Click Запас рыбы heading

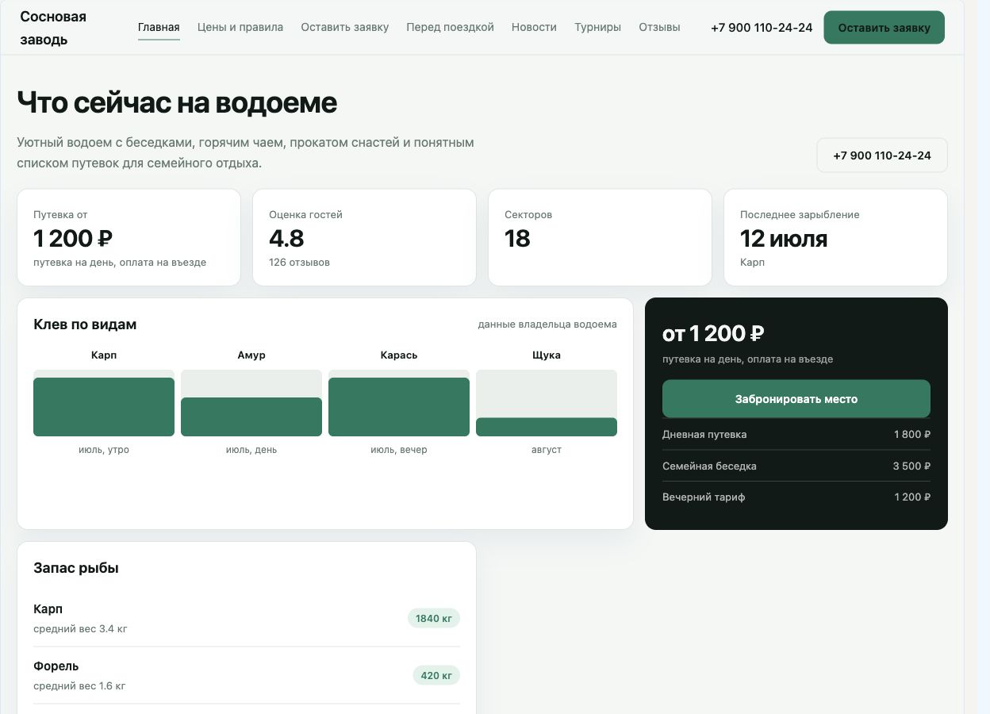(x=76, y=568)
